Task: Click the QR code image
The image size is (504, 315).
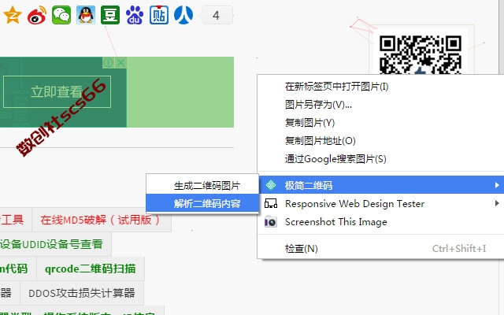Action: (x=420, y=54)
